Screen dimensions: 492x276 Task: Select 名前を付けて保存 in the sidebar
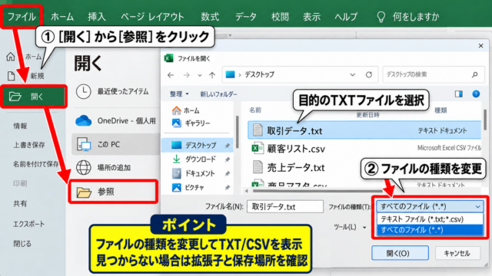36,164
